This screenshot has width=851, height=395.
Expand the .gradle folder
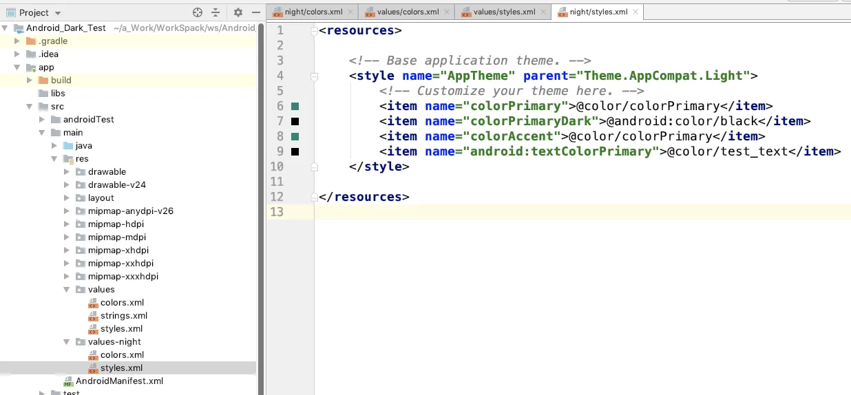(x=17, y=41)
